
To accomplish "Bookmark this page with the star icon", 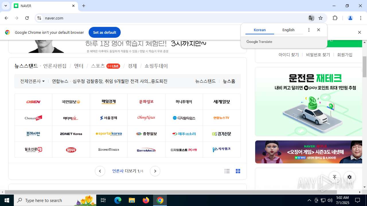I will [321, 18].
